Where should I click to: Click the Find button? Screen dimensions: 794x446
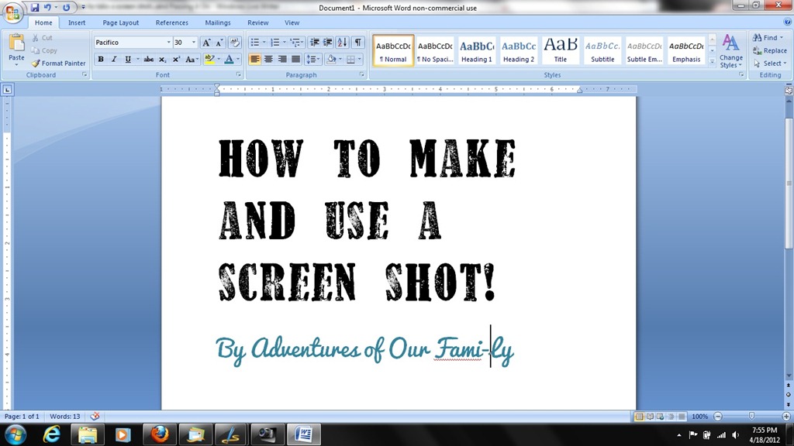coord(767,37)
